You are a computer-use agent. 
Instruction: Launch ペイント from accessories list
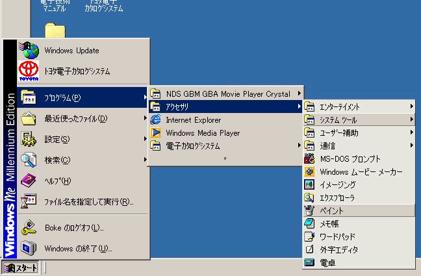point(359,210)
